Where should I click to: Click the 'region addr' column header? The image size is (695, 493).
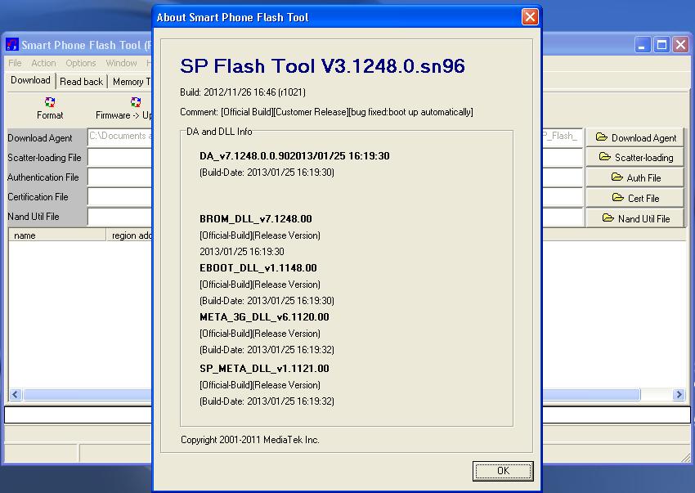[x=129, y=235]
